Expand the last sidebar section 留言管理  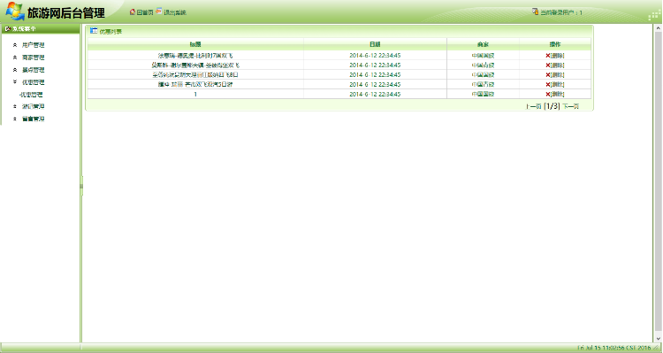click(x=33, y=119)
